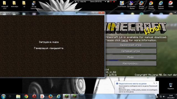
Task: Open Yandex browser from the taskbar
Action: click(42, 97)
